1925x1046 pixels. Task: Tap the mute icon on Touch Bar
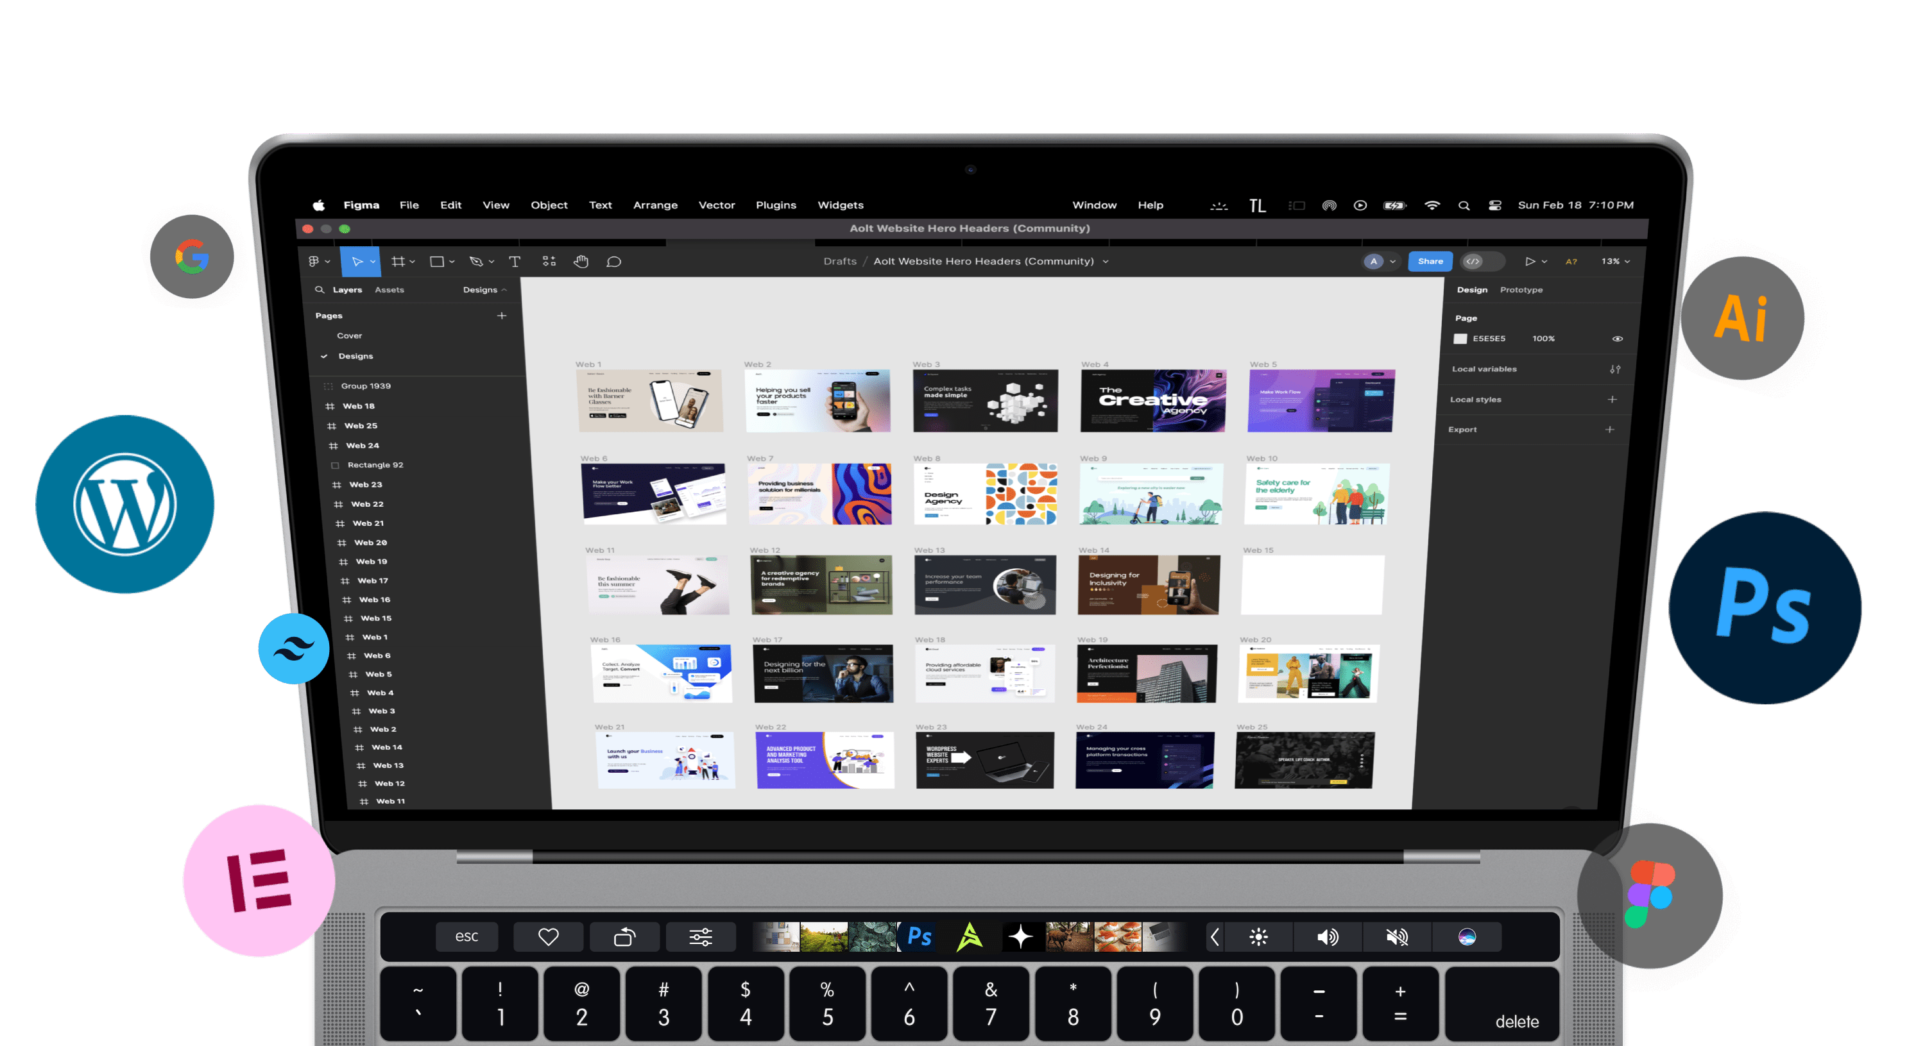coord(1398,937)
